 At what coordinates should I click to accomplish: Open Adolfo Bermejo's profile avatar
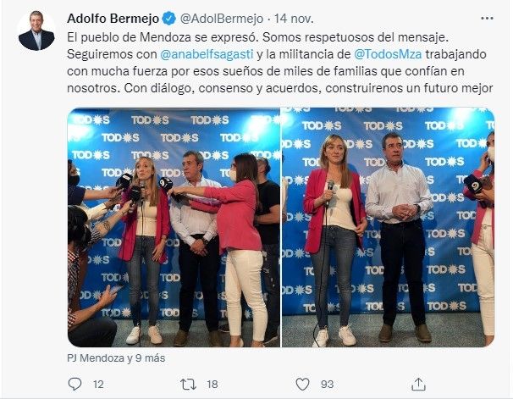click(36, 30)
